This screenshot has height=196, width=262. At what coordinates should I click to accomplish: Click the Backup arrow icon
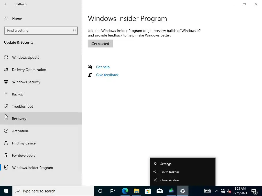coord(6,94)
